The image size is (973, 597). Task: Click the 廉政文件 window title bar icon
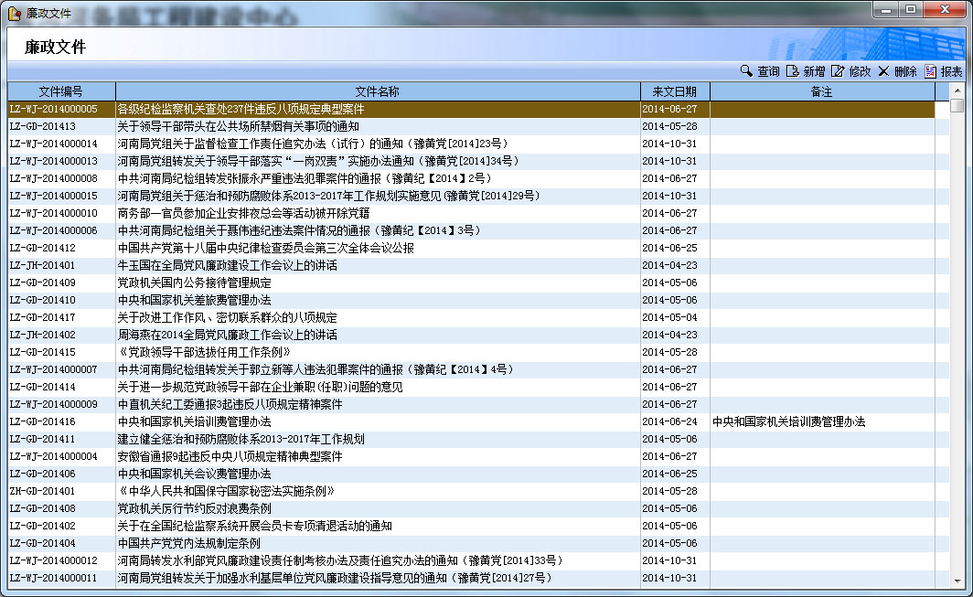[x=14, y=12]
